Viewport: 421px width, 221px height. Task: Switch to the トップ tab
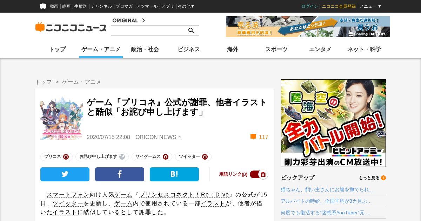57,49
